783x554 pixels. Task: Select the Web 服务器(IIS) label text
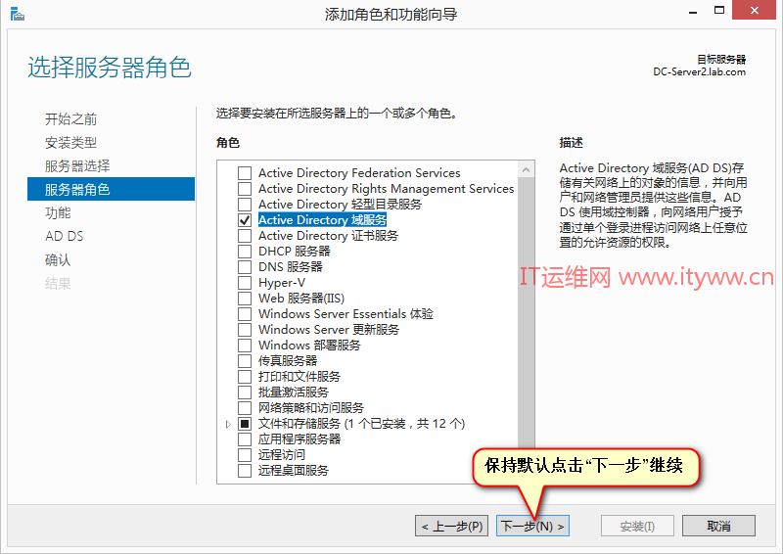click(x=301, y=299)
